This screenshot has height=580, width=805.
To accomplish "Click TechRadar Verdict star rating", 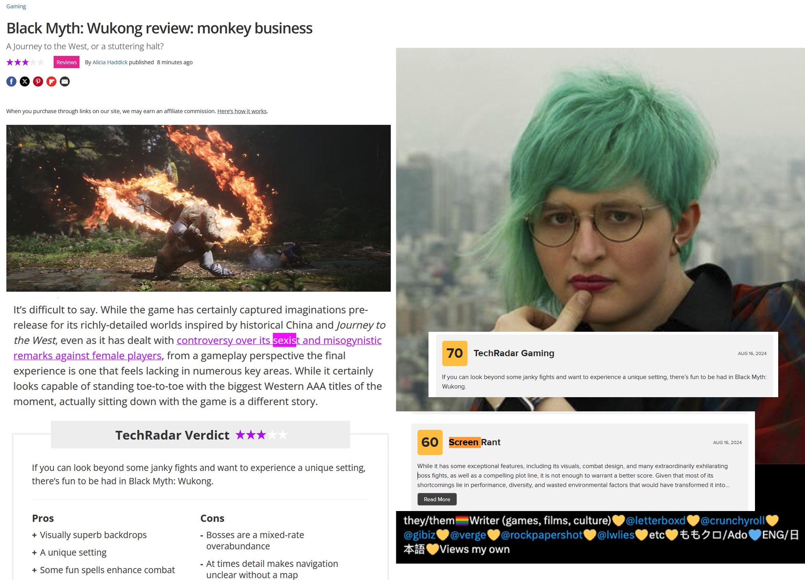I will coord(262,435).
